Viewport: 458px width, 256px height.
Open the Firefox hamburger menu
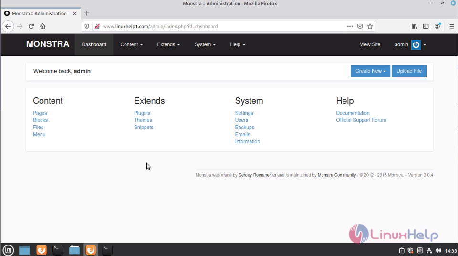click(x=452, y=26)
